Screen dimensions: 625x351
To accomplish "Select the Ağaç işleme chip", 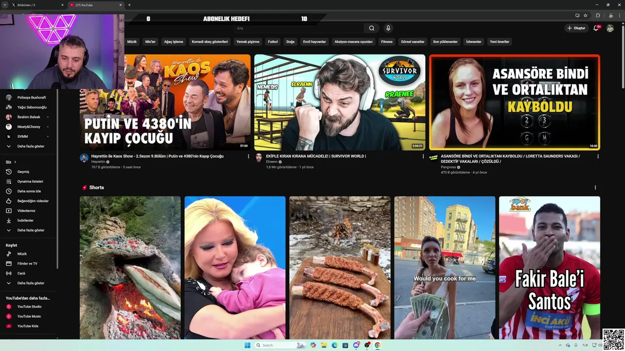I will click(173, 42).
